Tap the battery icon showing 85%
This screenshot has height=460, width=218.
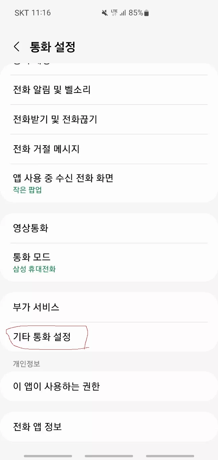(x=146, y=13)
